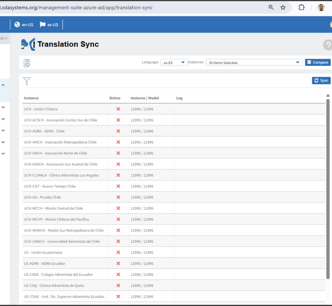Bookmark this page with the star icon

(283, 7)
